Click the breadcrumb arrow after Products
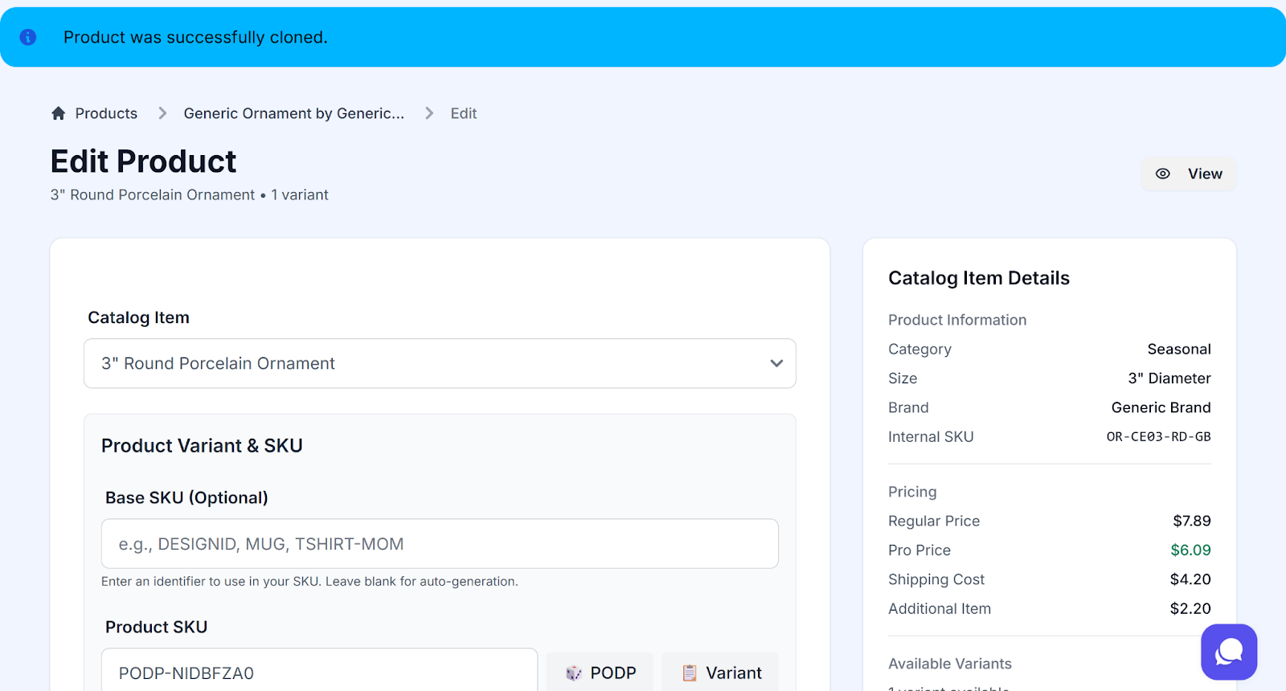1286x691 pixels. pos(162,113)
